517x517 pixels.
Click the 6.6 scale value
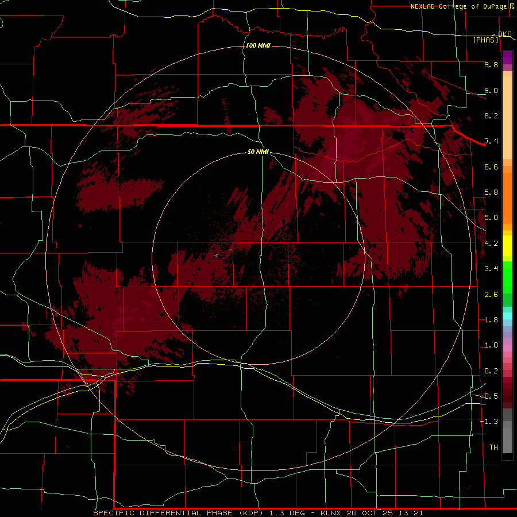491,167
